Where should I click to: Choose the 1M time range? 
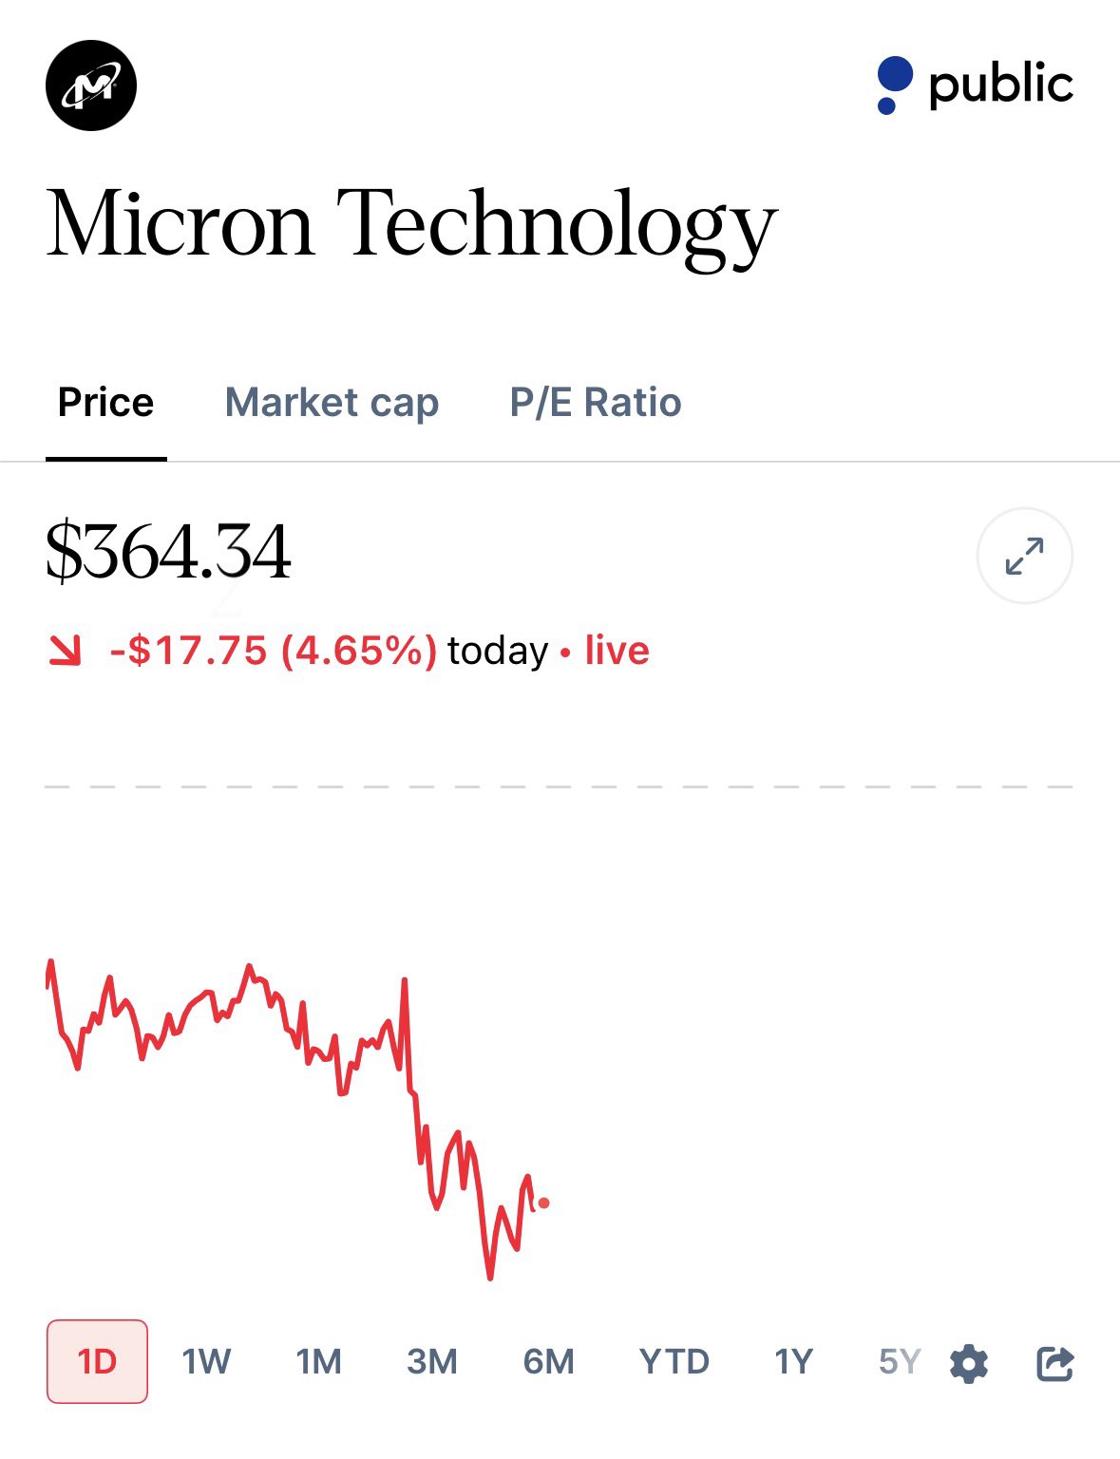[318, 1362]
